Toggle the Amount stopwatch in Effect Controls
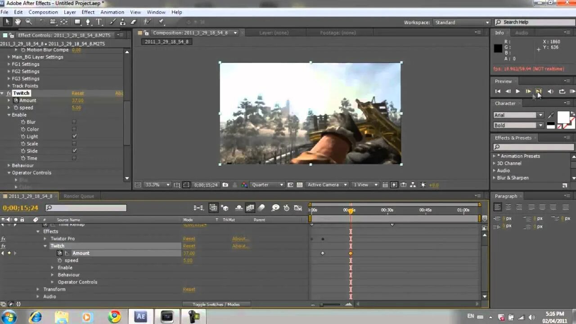576x324 pixels. (x=16, y=100)
